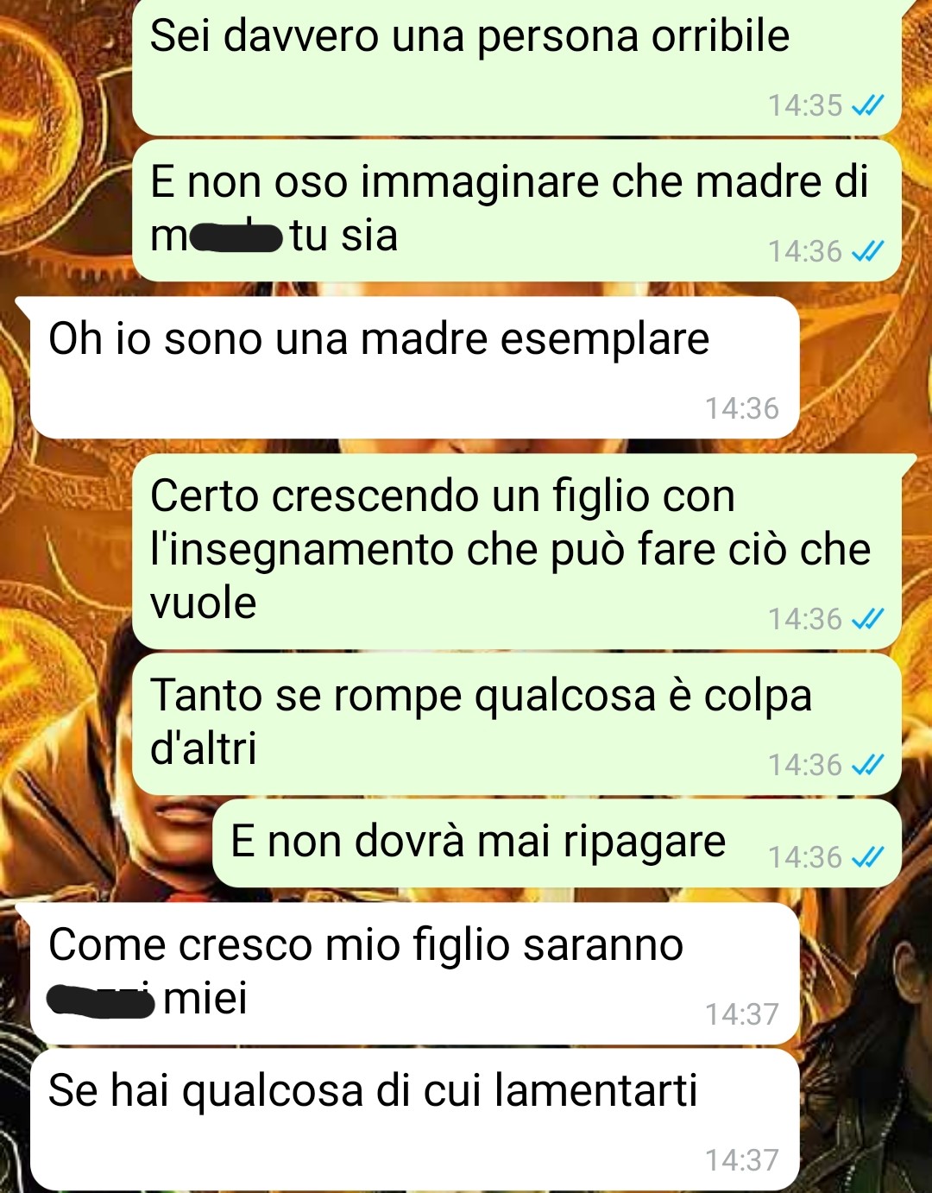Image resolution: width=932 pixels, height=1193 pixels.
Task: Select the 'Tanto se rompe qualcosa' message bubble
Action: click(518, 724)
